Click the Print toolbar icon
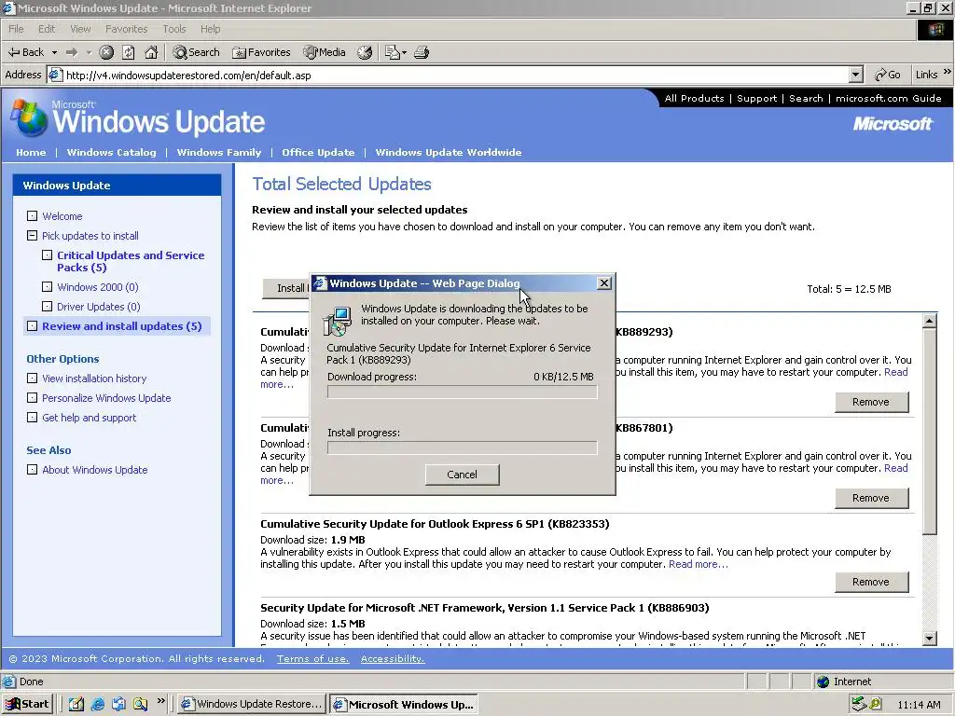 422,52
